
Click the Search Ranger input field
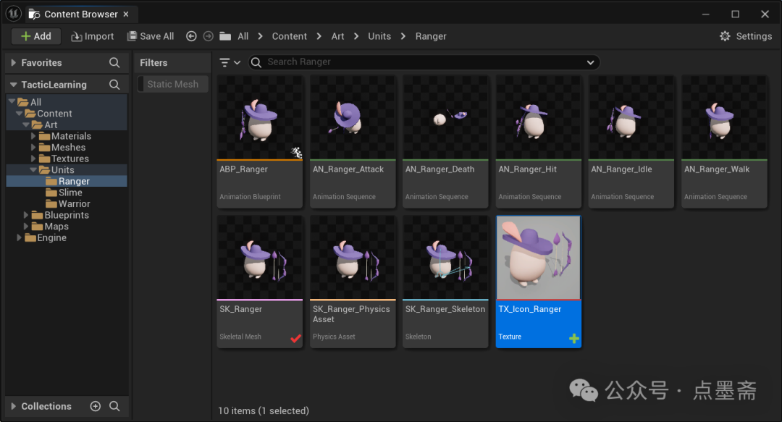coord(424,62)
